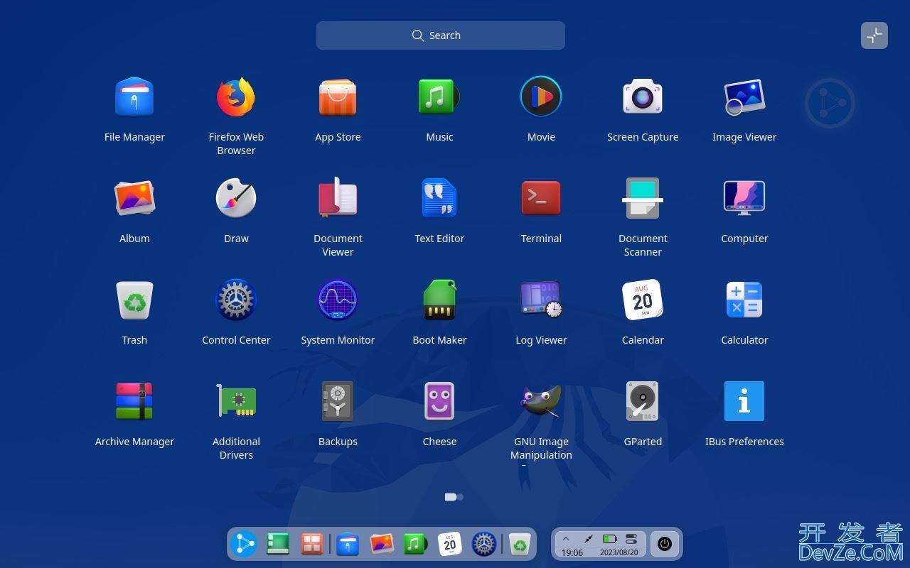Launch Log Viewer

pos(541,300)
